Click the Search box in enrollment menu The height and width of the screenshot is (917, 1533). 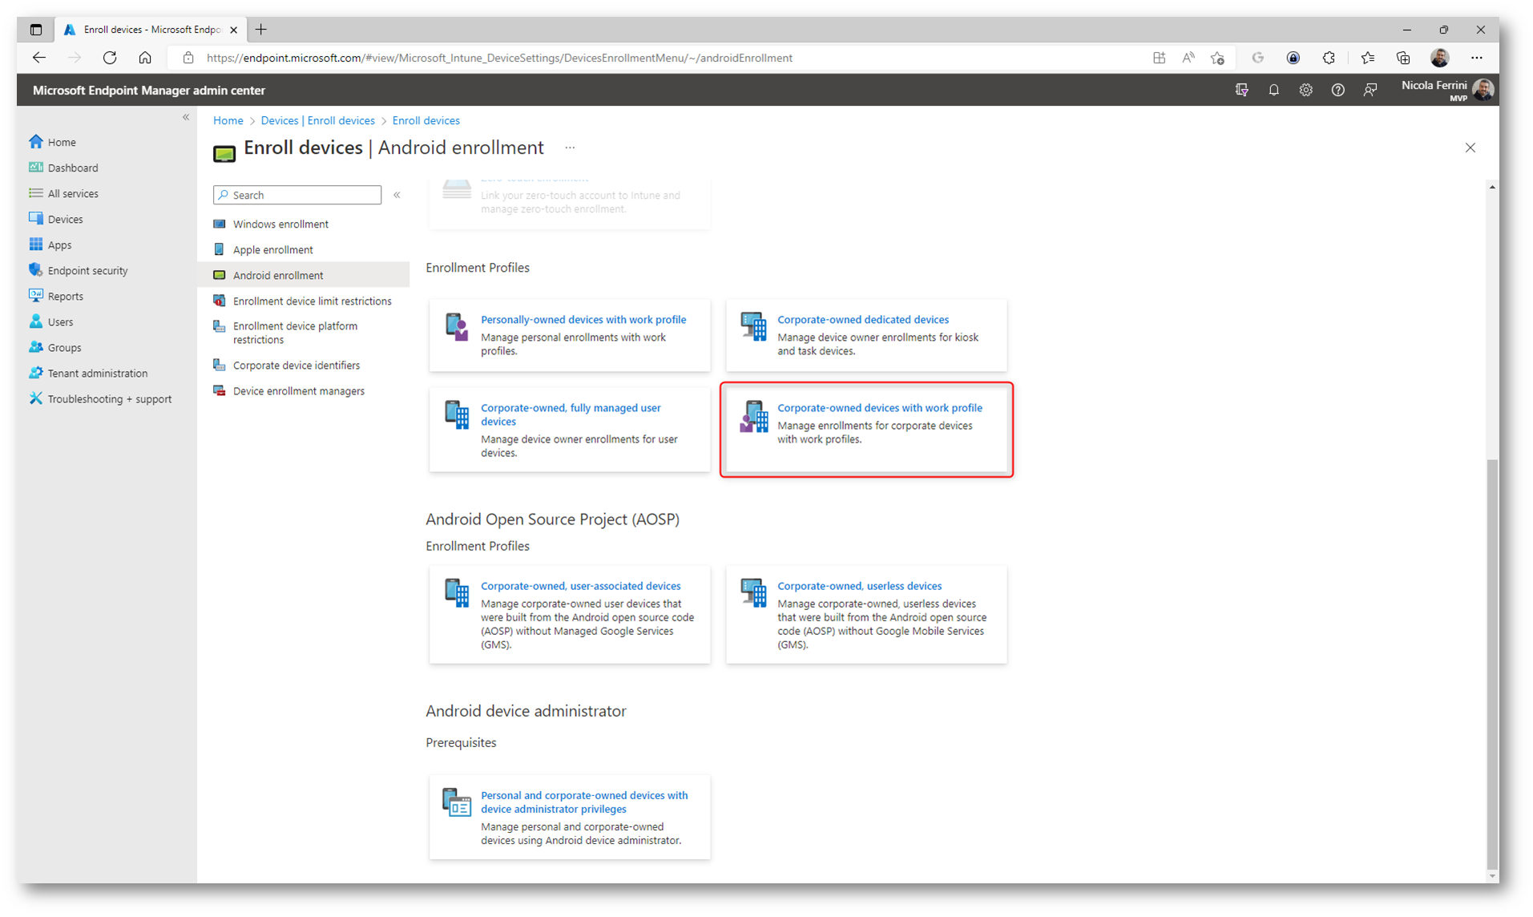297,195
